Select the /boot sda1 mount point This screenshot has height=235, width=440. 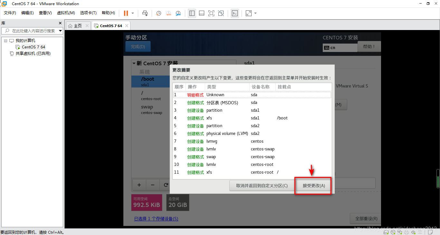[151, 82]
